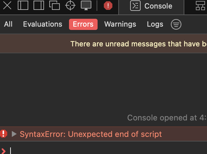Viewport: 207px width, 154px height.
Task: Dock inspector to the right side
Action: point(39,5)
